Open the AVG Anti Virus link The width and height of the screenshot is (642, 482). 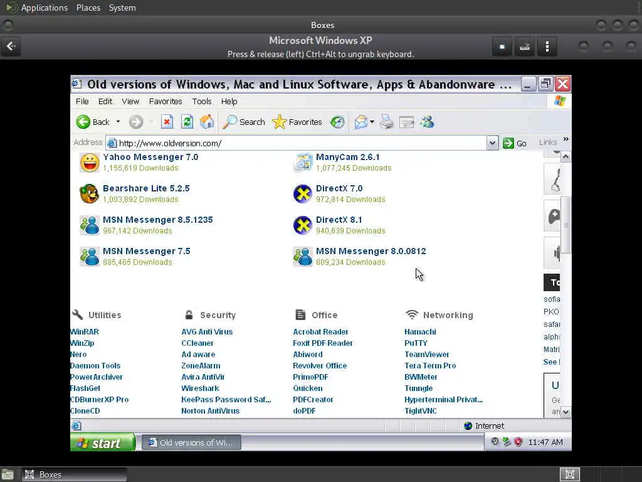coord(207,331)
